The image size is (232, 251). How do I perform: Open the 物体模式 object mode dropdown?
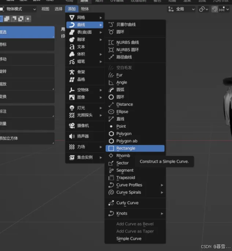(18, 9)
